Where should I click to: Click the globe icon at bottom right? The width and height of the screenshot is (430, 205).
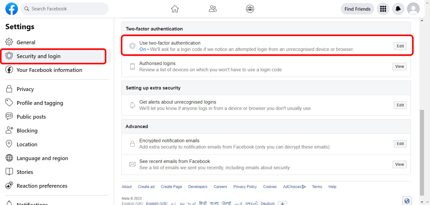[407, 201]
